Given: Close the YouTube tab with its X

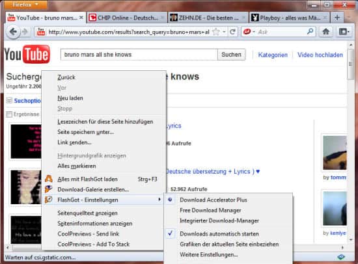Looking at the screenshot, I should click(81, 18).
